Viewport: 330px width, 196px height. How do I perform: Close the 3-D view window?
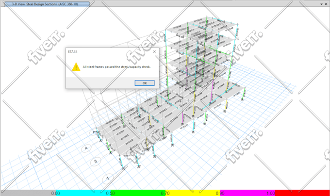326,4
